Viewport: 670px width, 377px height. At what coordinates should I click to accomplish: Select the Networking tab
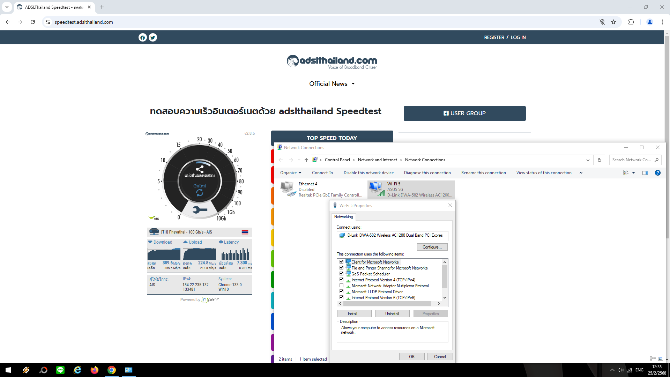coord(343,217)
